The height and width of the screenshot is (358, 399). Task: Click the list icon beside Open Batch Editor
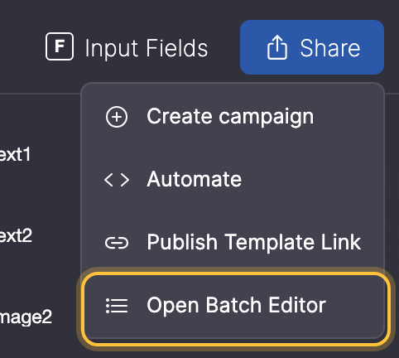(117, 306)
